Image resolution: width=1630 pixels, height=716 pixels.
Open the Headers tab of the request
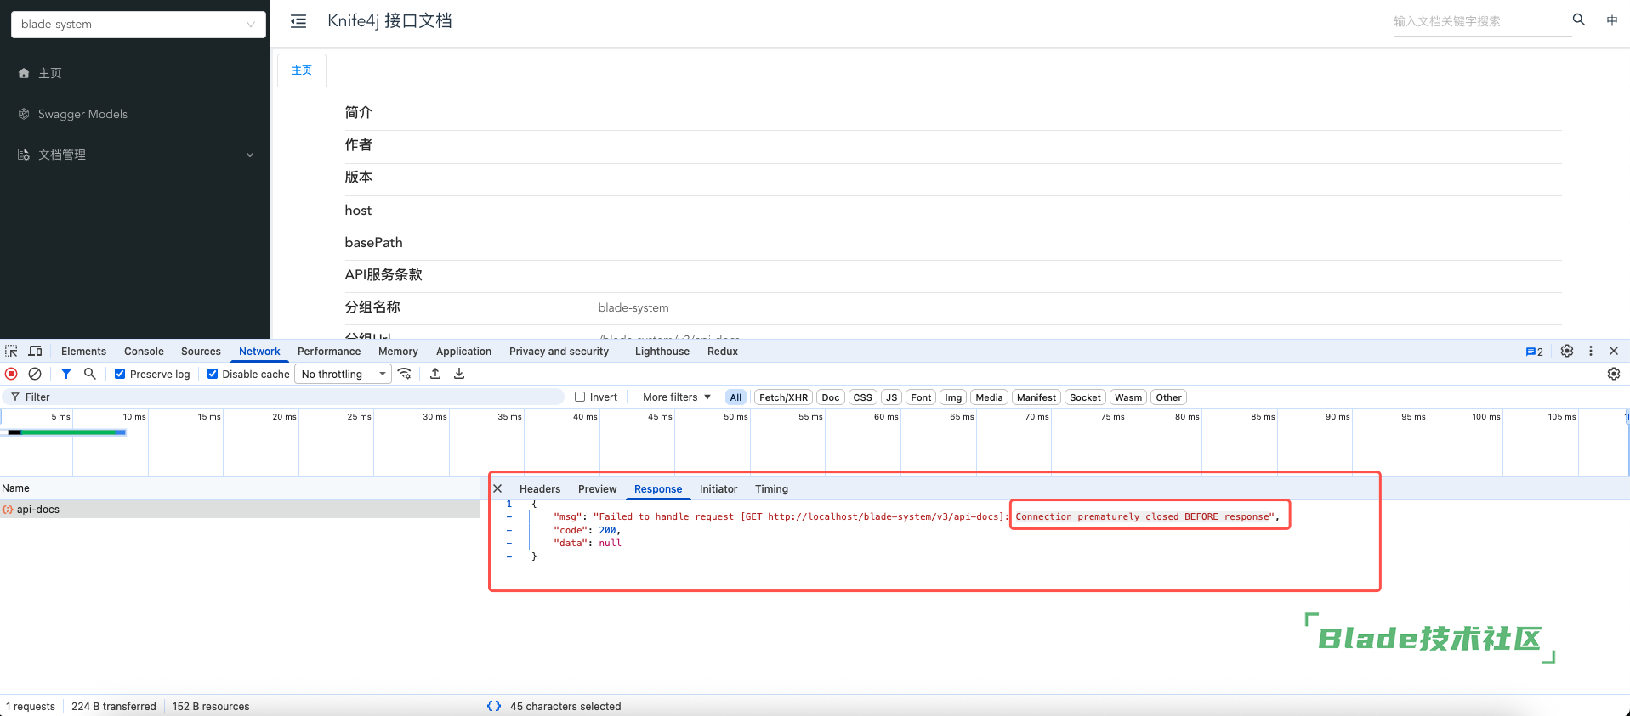click(x=539, y=488)
